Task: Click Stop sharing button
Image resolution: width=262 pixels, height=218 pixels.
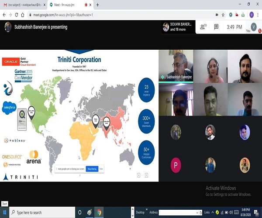Action: [x=92, y=169]
